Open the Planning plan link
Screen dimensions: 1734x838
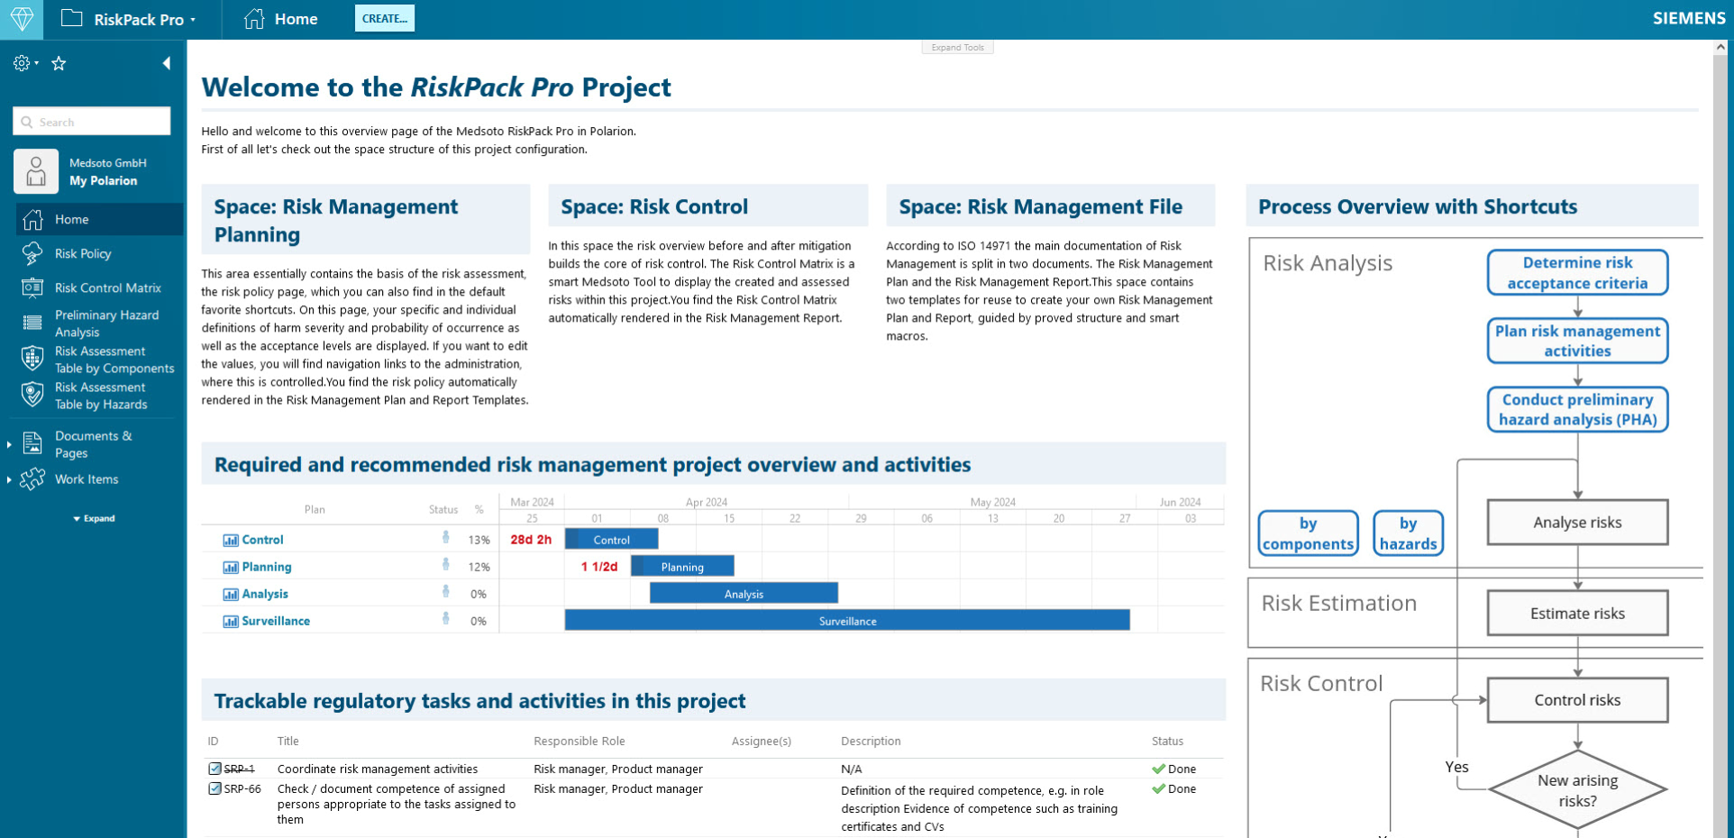point(267,567)
